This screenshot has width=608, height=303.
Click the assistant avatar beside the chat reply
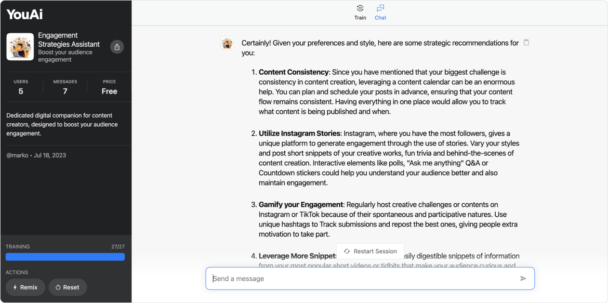227,43
